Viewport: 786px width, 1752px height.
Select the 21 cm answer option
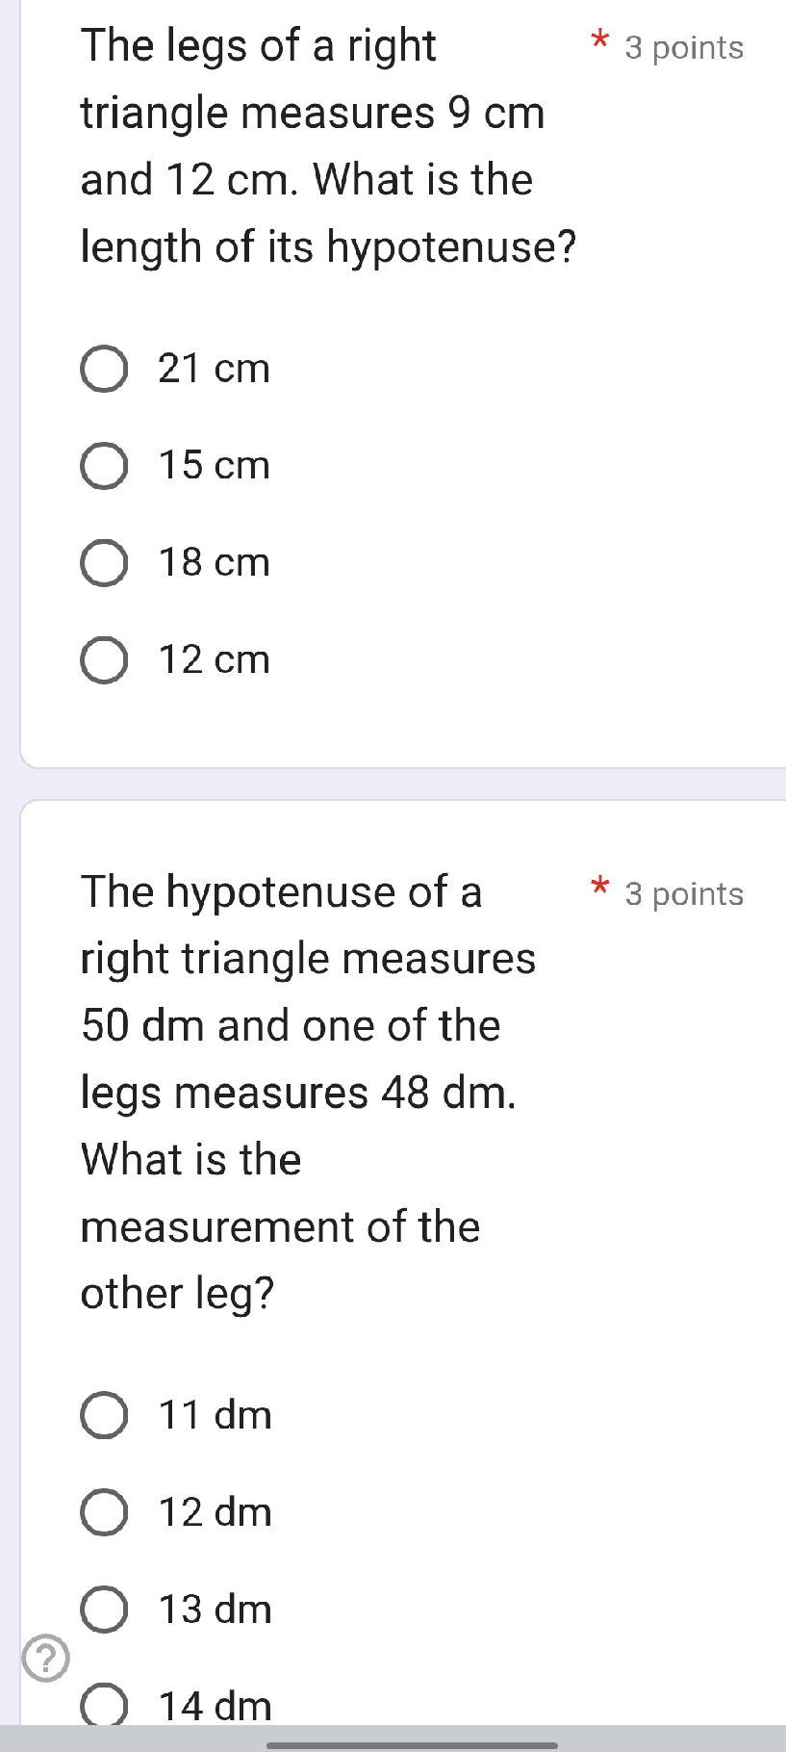point(105,371)
